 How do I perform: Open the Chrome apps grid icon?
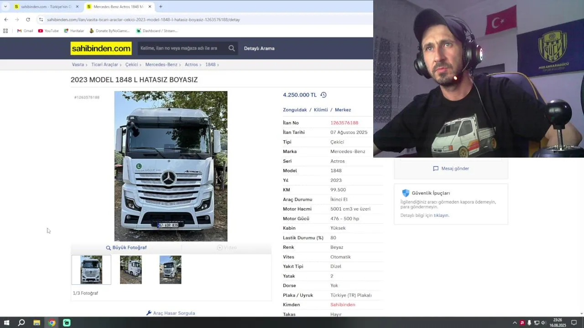click(x=5, y=31)
